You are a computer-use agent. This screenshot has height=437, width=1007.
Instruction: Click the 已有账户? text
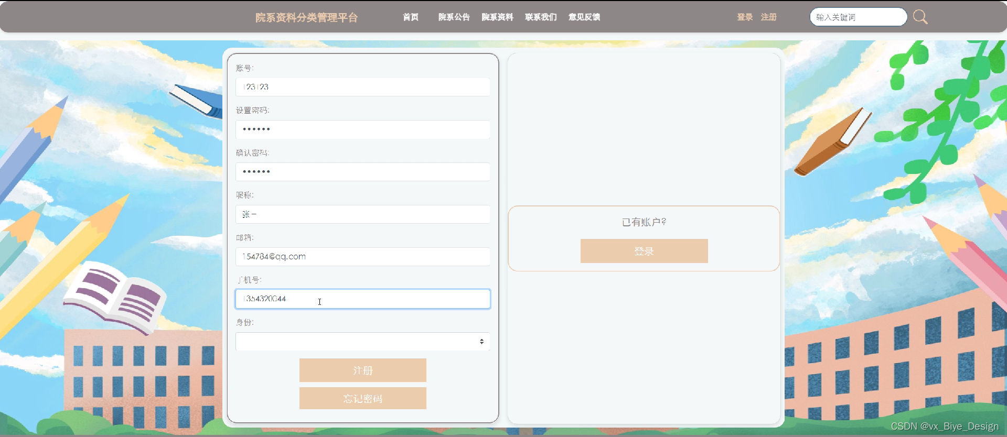click(644, 222)
